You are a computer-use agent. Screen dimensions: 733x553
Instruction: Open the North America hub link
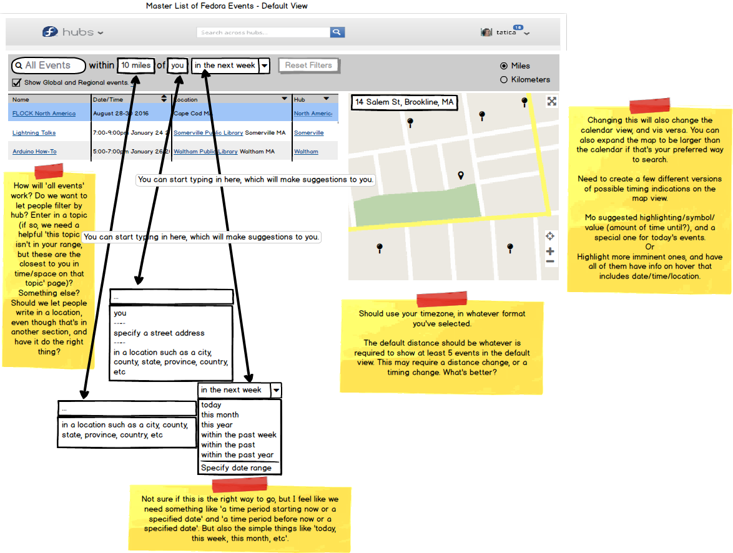(x=313, y=114)
